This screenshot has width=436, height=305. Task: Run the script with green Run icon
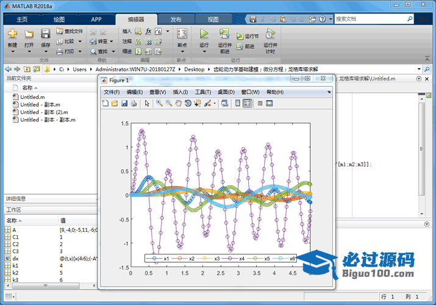pyautogui.click(x=204, y=34)
